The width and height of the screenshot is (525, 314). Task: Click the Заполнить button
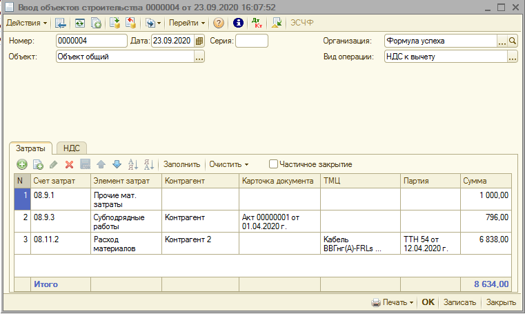(x=181, y=164)
